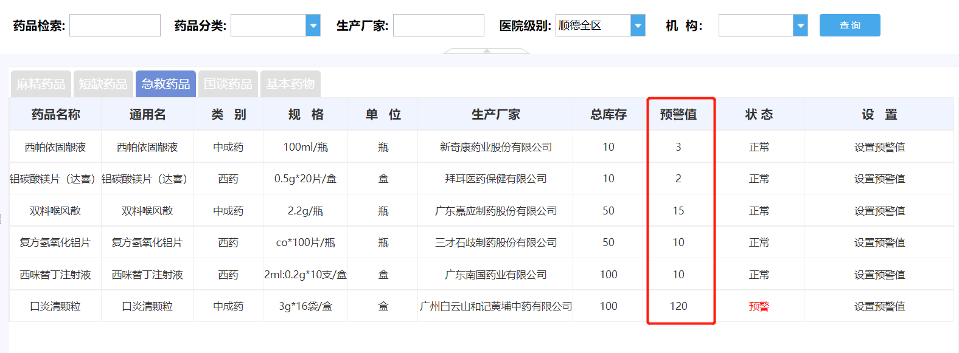The height and width of the screenshot is (353, 959).
Task: Click 设置预警值 for 双料喉风散
Action: coord(879,211)
